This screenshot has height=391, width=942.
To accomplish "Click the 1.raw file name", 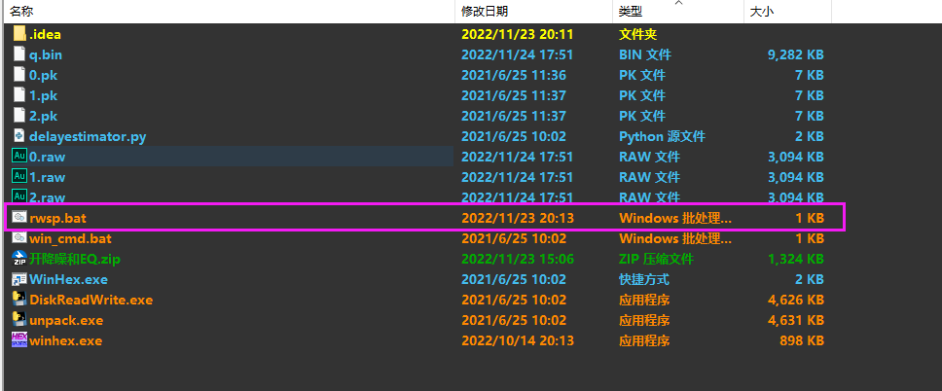I will [x=48, y=177].
